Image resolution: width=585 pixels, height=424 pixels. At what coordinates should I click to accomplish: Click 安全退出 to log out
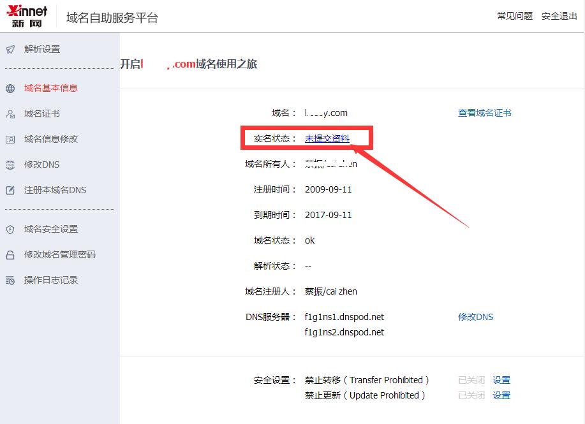[x=559, y=16]
